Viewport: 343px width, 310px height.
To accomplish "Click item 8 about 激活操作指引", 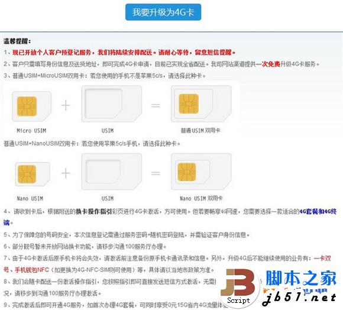I will pyautogui.click(x=110, y=282).
